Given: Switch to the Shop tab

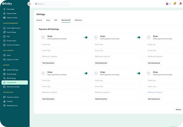Looking at the screenshot, I should (x=48, y=20).
